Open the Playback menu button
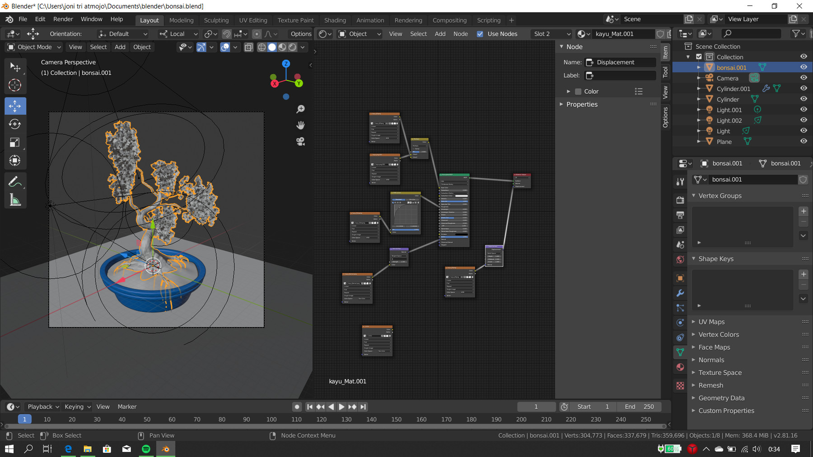Viewport: 813px width, 457px height. [42, 406]
